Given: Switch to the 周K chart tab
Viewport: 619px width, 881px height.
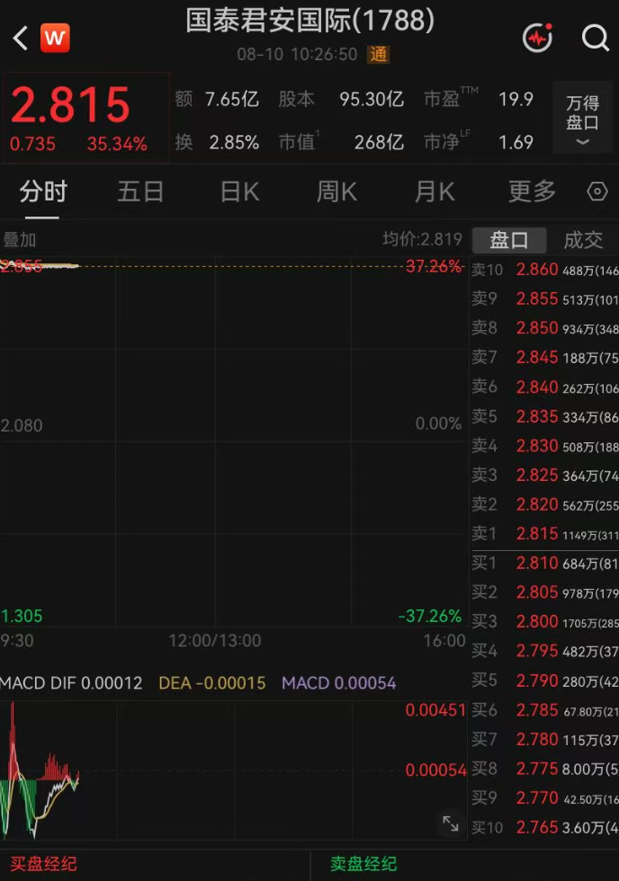Looking at the screenshot, I should [336, 191].
